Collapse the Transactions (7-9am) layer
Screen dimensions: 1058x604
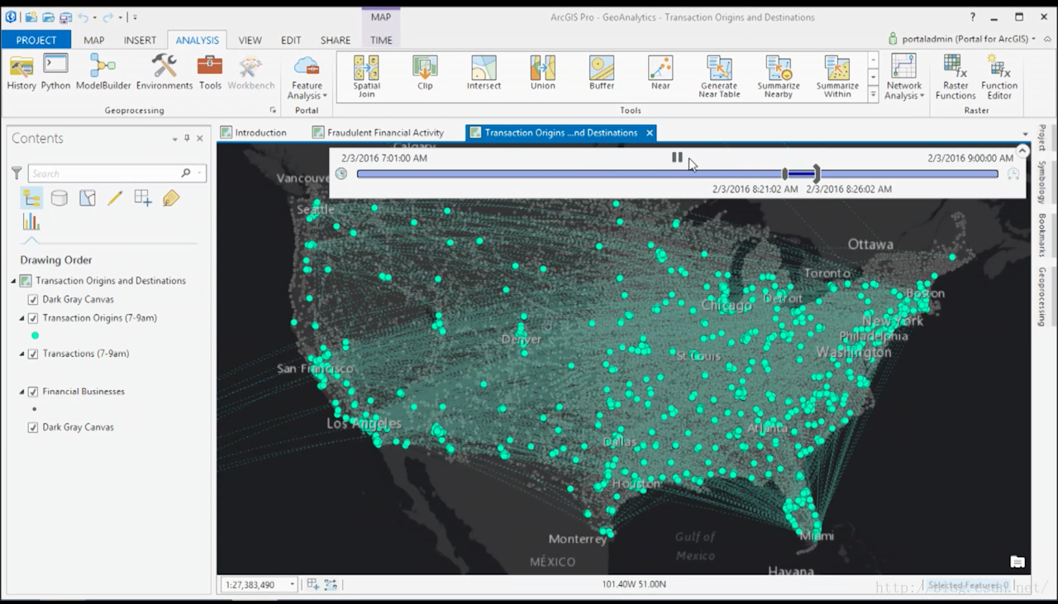22,354
